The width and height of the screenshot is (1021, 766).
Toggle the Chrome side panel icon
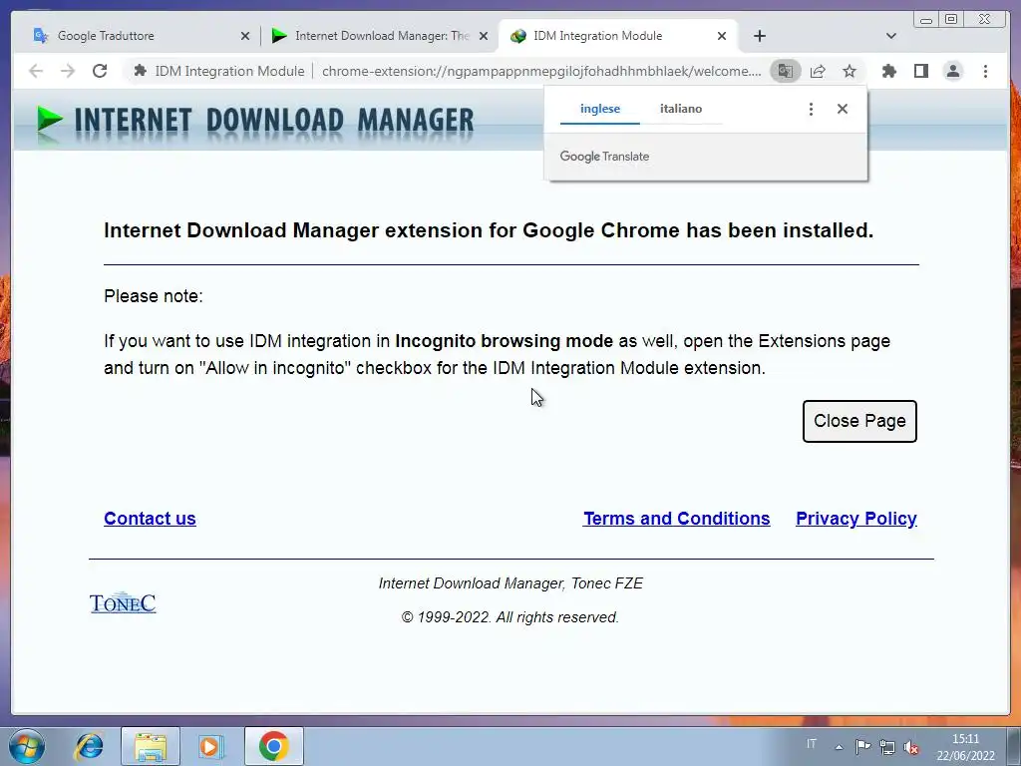(x=920, y=71)
